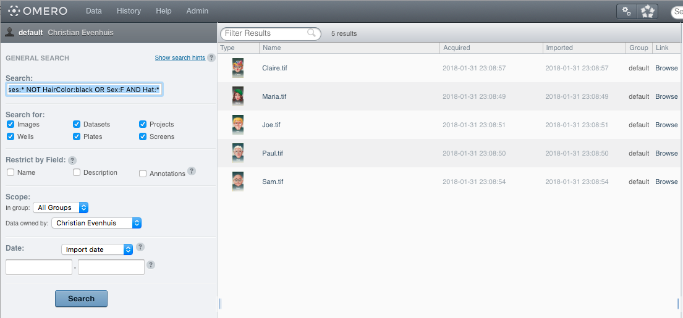Click the activities icon in top bar
The image size is (683, 318).
click(648, 11)
